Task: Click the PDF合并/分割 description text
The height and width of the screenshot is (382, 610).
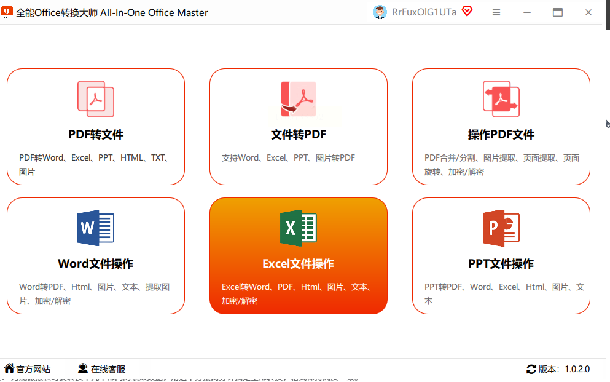Action: tap(502, 165)
